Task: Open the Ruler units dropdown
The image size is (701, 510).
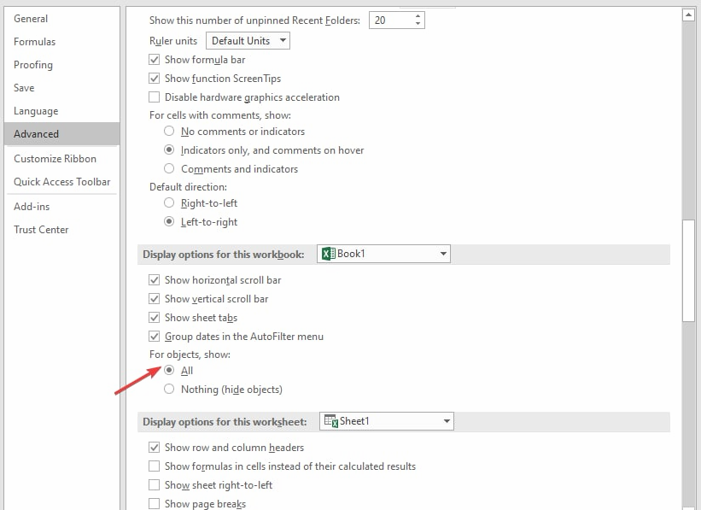Action: (248, 41)
